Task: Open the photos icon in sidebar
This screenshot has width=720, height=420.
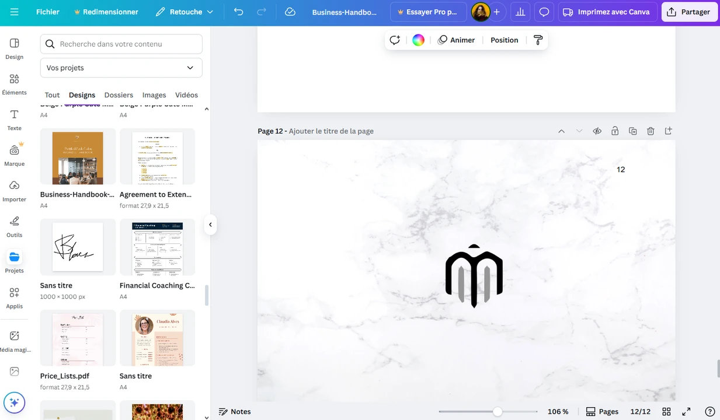Action: (15, 372)
